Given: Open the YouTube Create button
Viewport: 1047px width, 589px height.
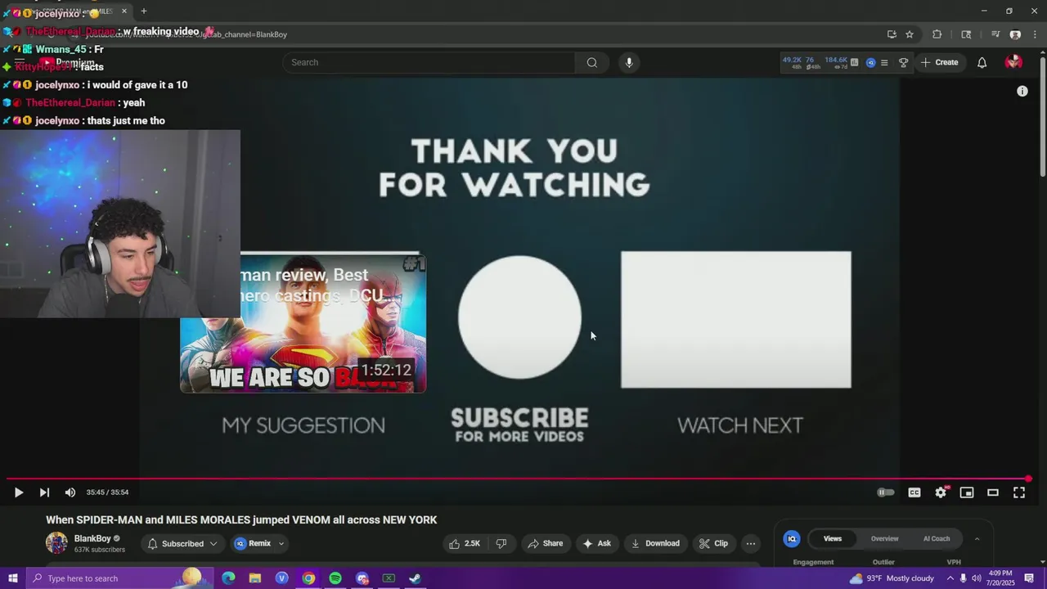Looking at the screenshot, I should coord(939,62).
